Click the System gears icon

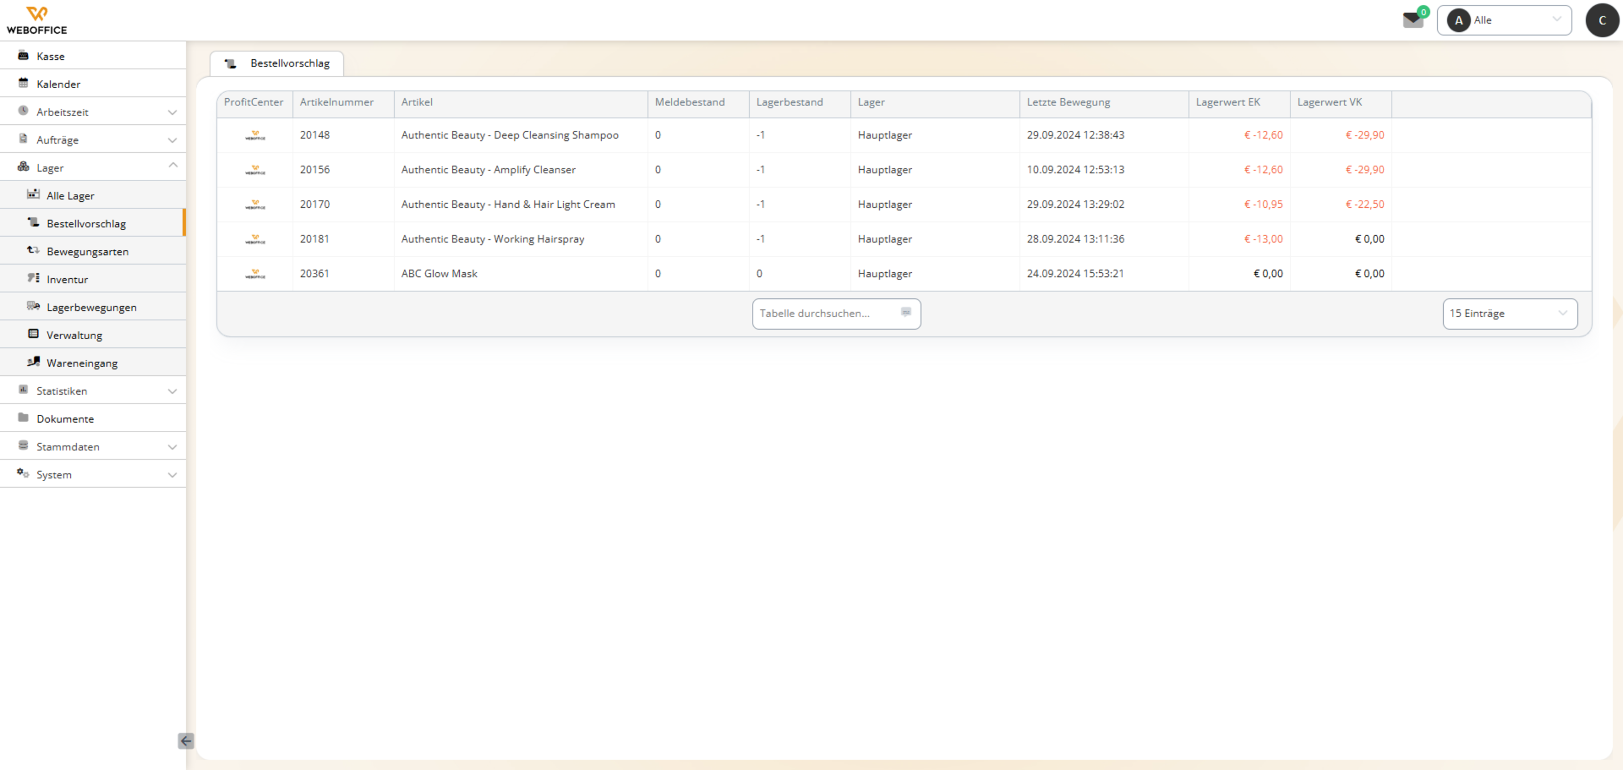coord(23,473)
